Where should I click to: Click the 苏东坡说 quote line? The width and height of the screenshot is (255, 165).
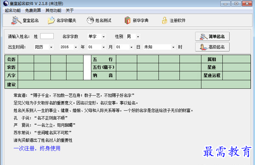click(x=43, y=133)
